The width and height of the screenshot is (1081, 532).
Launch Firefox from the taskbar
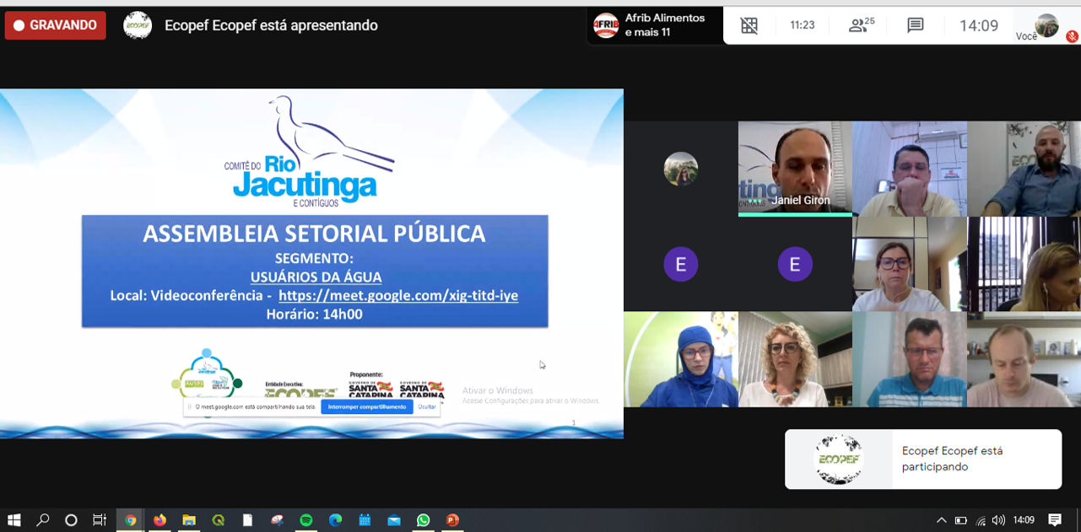tap(159, 520)
